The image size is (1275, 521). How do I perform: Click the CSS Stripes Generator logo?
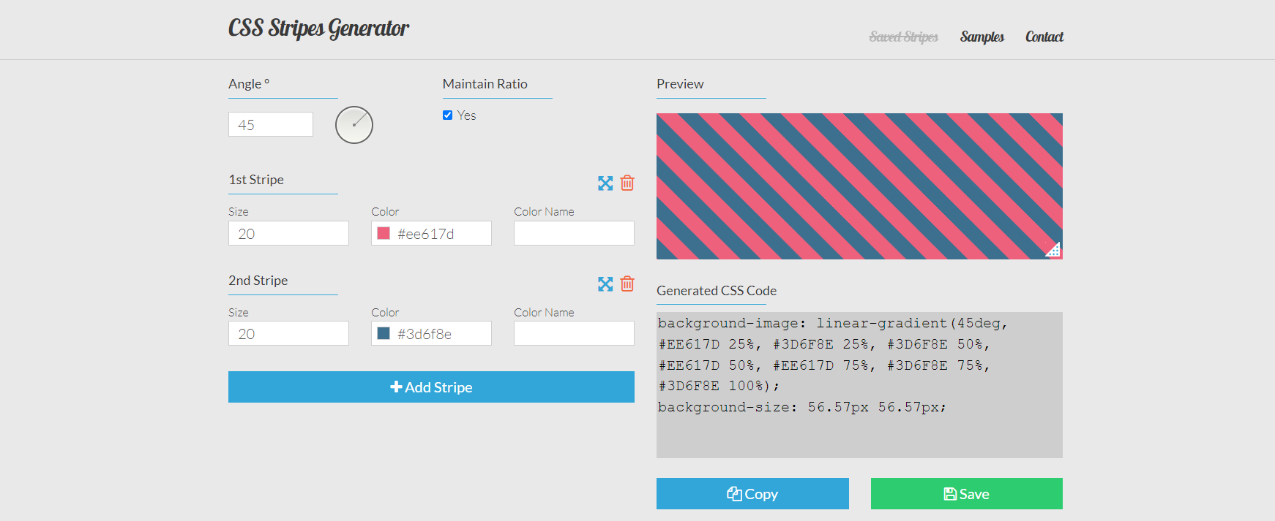tap(318, 28)
